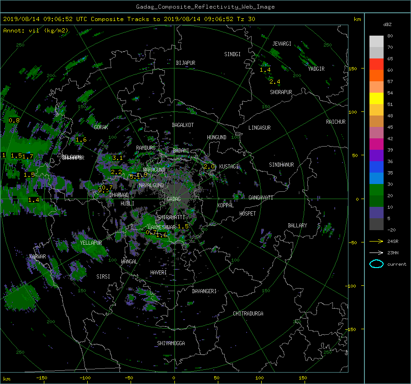The image size is (411, 384).
Task: Click the BIJAPUR city label
Action: (x=185, y=63)
